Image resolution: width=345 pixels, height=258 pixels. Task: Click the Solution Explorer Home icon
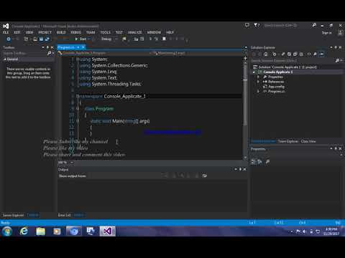click(266, 54)
